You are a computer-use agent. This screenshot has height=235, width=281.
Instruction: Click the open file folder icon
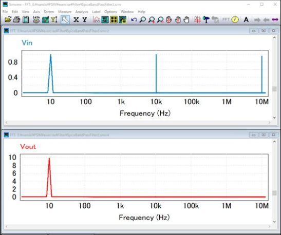click(8, 19)
